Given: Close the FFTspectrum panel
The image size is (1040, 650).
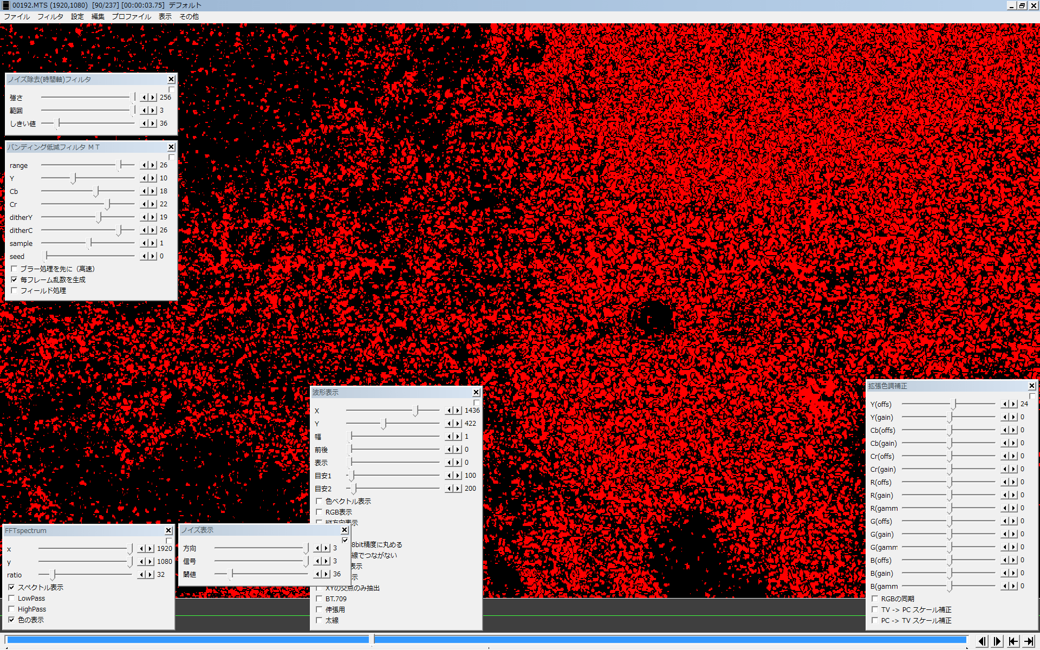Looking at the screenshot, I should [x=168, y=531].
